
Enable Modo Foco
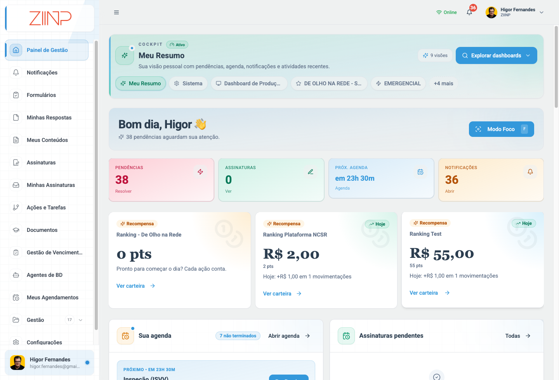pyautogui.click(x=502, y=129)
